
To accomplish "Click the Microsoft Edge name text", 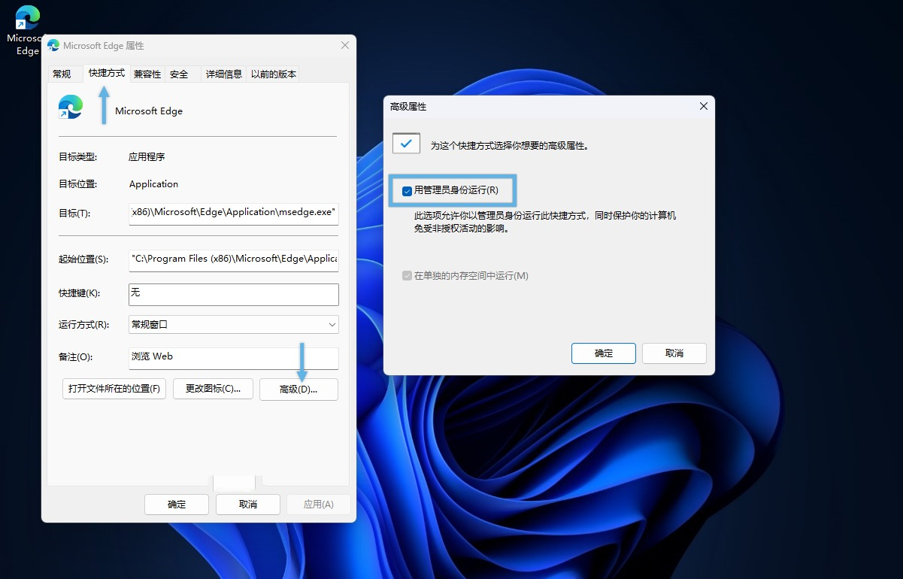I will 149,111.
